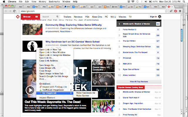Image resolution: width=188 pixels, height=117 pixels.
Task: Open Alien: Isolation review
Action: [x=129, y=75]
